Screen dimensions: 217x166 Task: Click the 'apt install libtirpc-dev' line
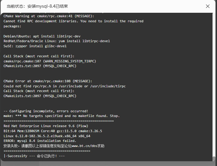pyautogui.click(x=42, y=36)
